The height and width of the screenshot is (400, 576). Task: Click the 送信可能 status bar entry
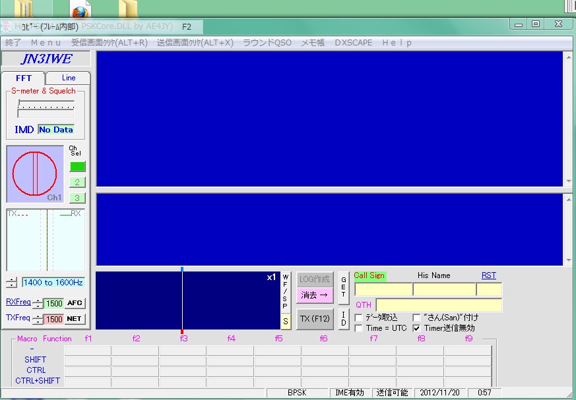pyautogui.click(x=392, y=393)
